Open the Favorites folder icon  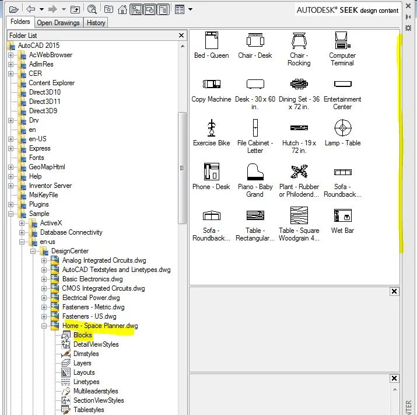[108, 9]
